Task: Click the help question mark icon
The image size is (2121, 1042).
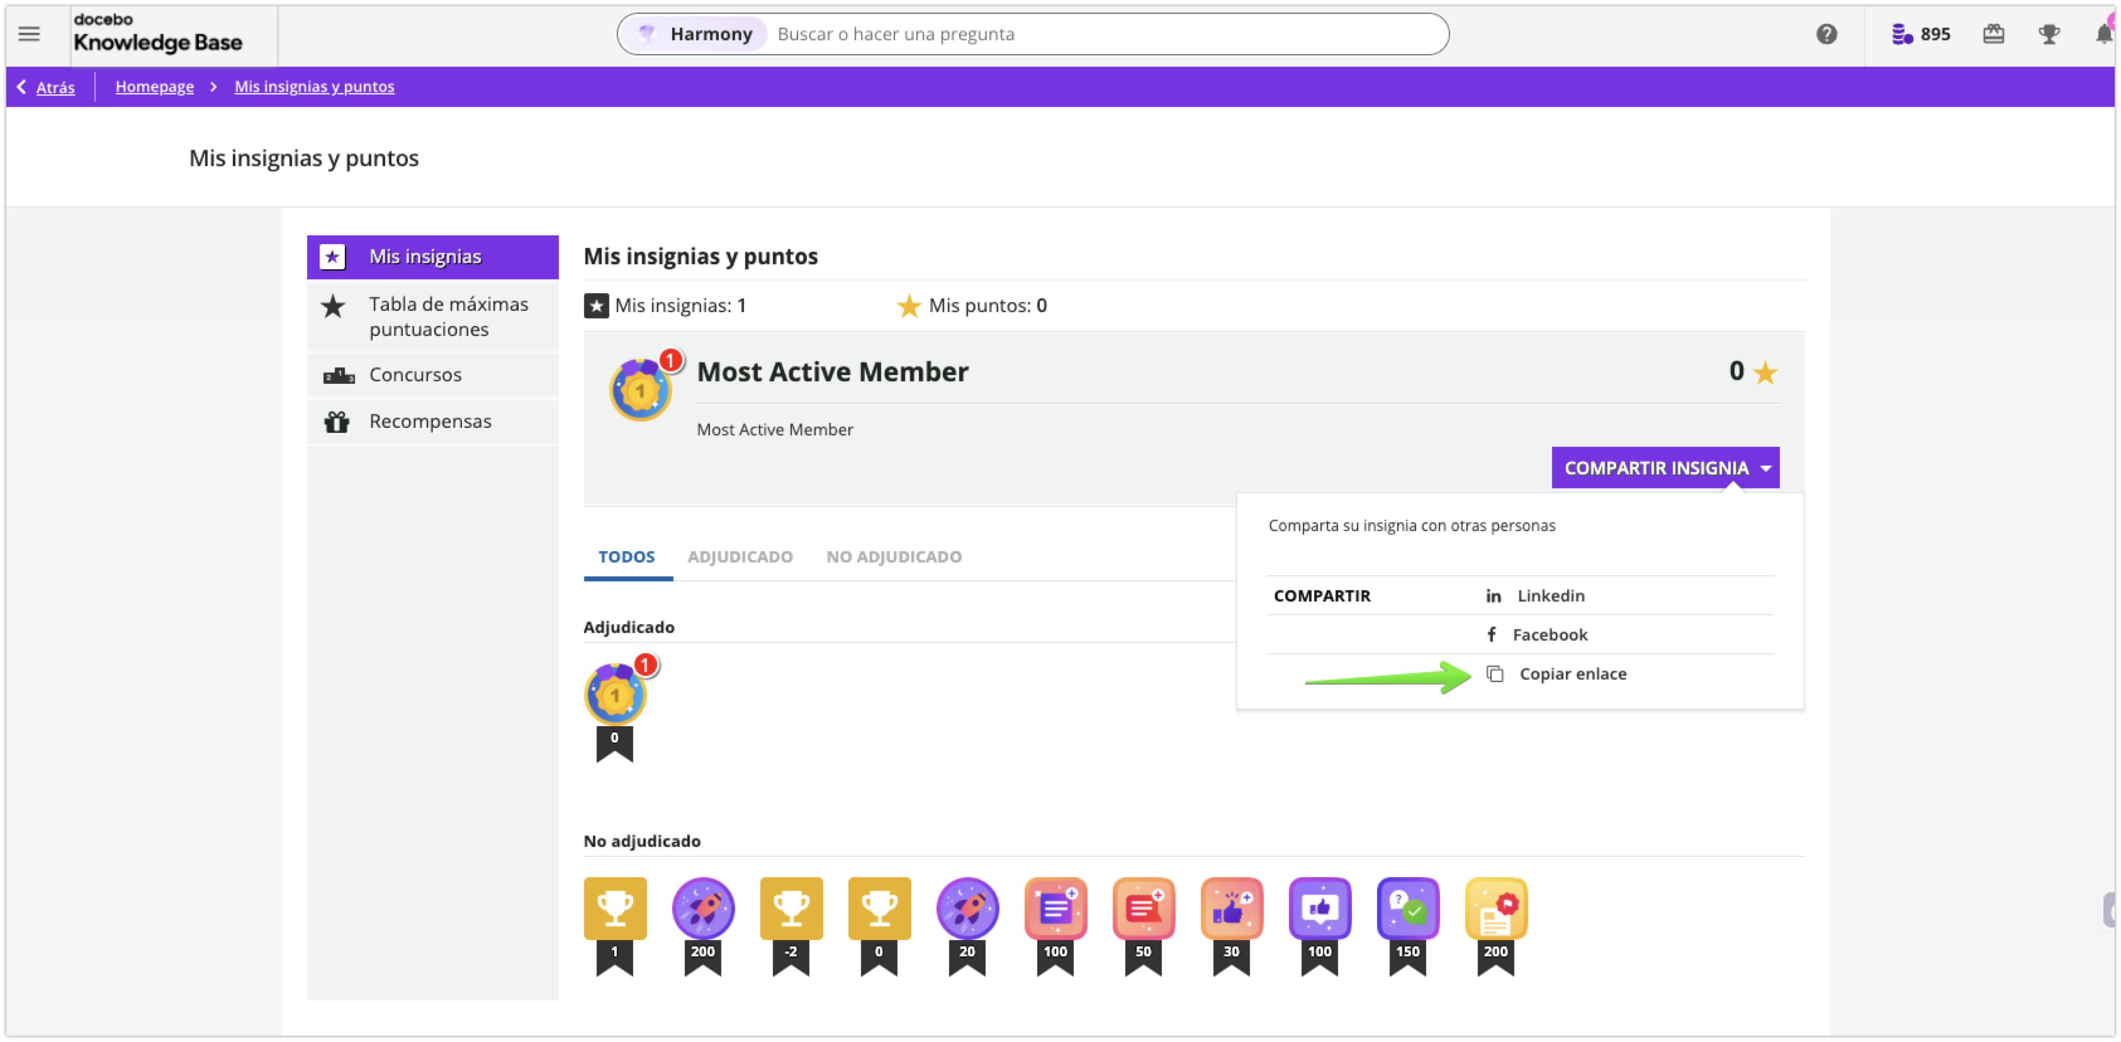Action: click(x=1826, y=34)
